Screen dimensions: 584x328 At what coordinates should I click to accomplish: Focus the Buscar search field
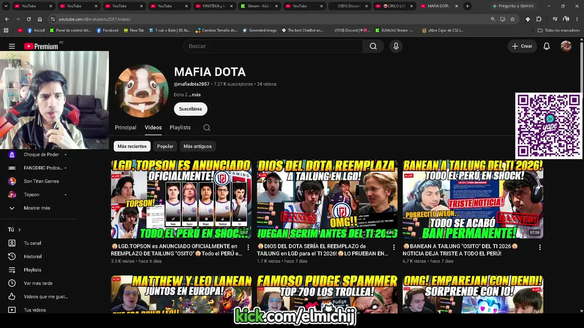(x=273, y=46)
